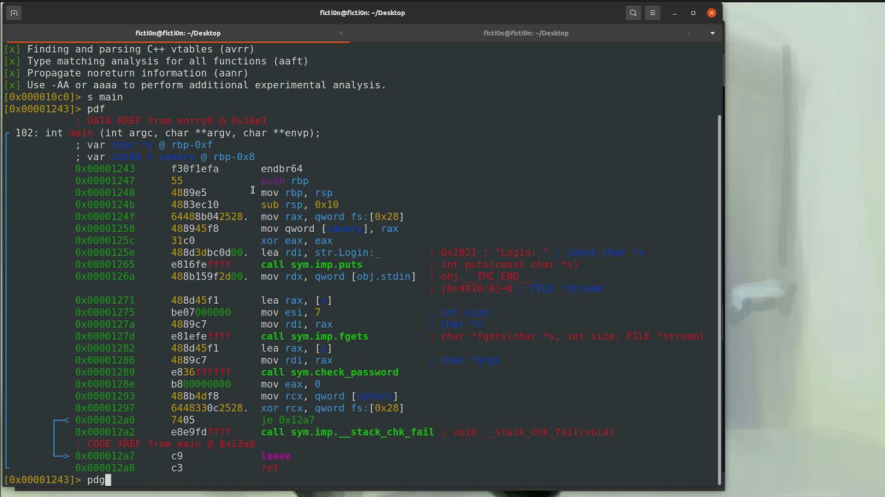Click 'call sym.imp.__stack_chk_fail' text
Image resolution: width=885 pixels, height=497 pixels.
(347, 432)
